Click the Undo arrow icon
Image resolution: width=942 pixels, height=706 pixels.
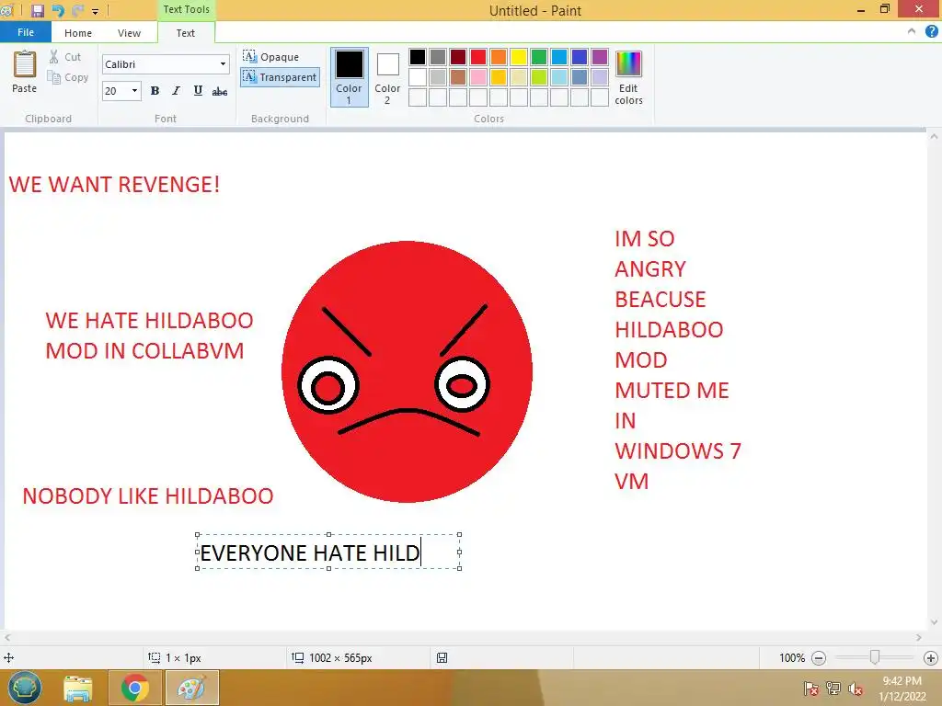(58, 10)
